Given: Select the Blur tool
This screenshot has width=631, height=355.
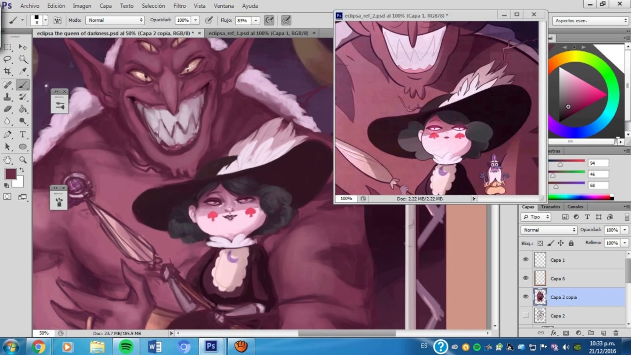Looking at the screenshot, I should [x=8, y=121].
